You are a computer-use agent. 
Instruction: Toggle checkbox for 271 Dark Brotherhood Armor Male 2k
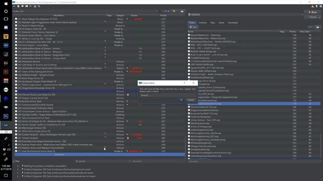click(16, 151)
